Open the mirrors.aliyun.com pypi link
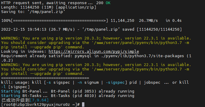 (x=94, y=52)
